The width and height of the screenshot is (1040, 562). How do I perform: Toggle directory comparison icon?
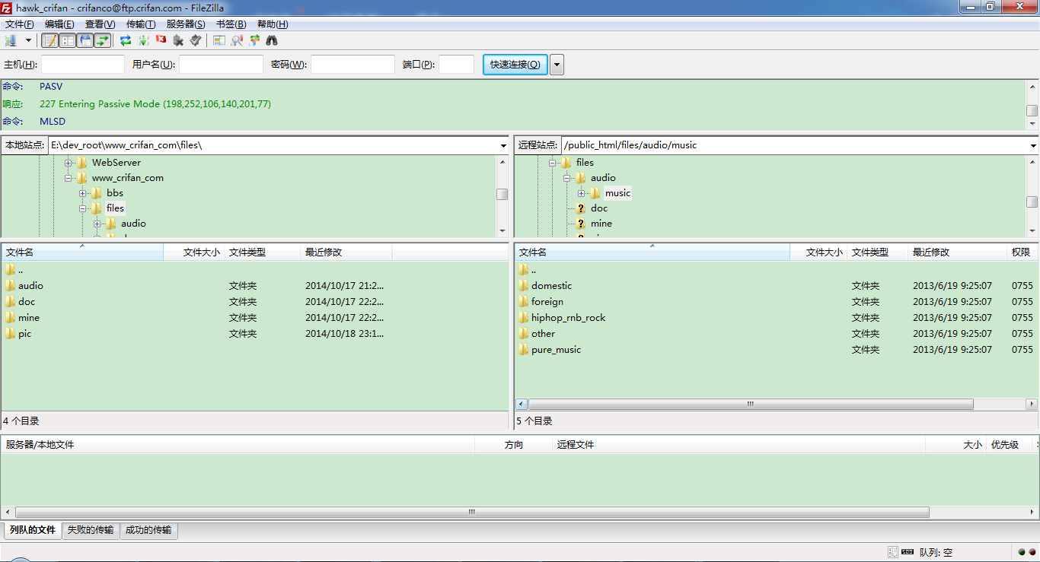[x=237, y=40]
